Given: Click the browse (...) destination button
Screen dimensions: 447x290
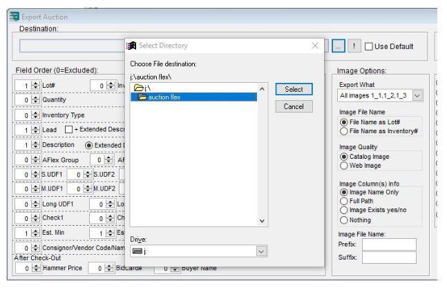Looking at the screenshot, I should (x=339, y=46).
